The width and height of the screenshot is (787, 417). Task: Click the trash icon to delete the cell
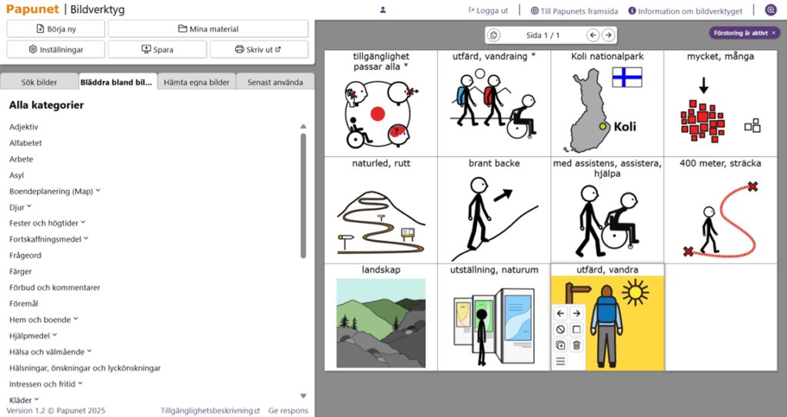576,345
